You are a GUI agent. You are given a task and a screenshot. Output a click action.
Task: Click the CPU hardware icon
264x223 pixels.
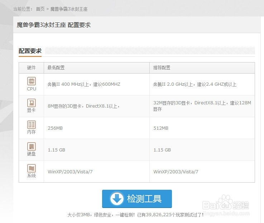(32, 81)
